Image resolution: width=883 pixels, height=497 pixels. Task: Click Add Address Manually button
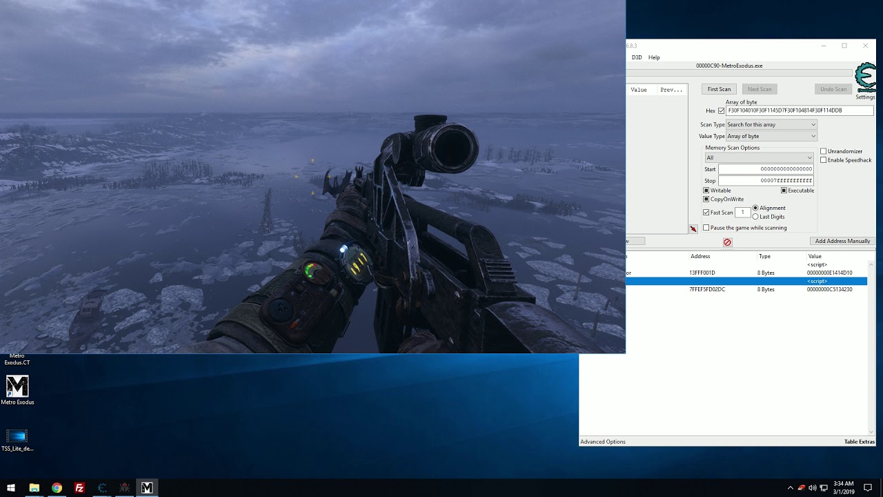click(x=842, y=241)
